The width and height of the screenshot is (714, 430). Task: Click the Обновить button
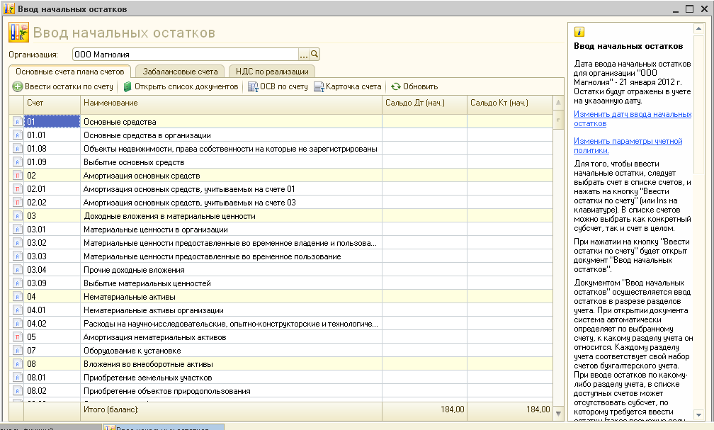pyautogui.click(x=414, y=86)
